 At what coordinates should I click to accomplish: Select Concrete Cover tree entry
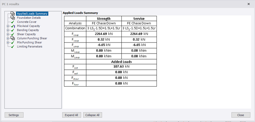point(27,22)
